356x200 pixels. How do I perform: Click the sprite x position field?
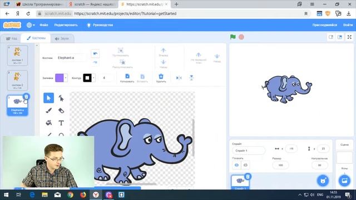(291, 149)
